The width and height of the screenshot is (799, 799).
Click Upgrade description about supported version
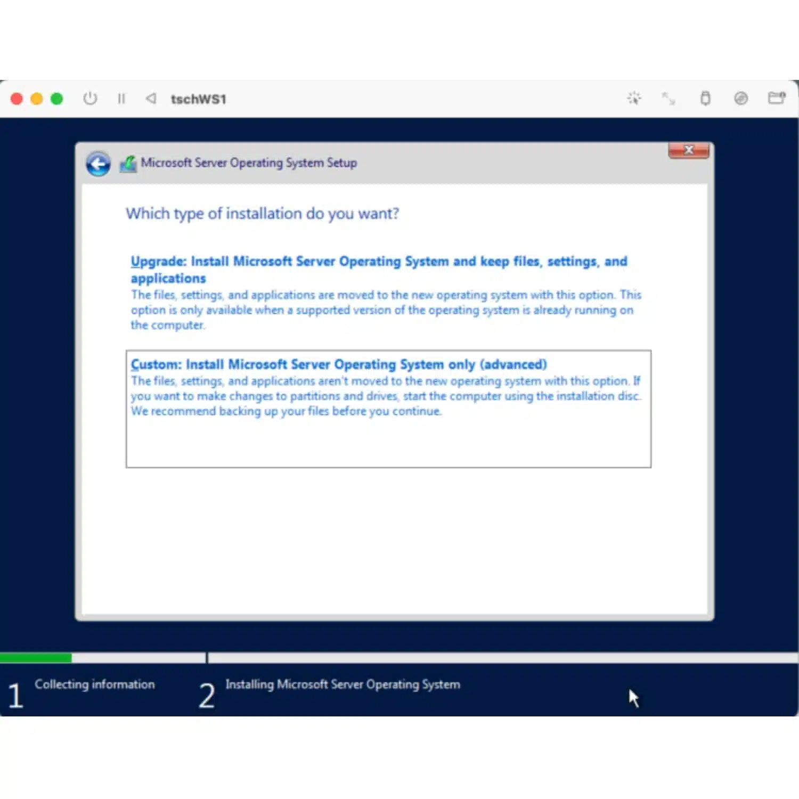point(386,310)
